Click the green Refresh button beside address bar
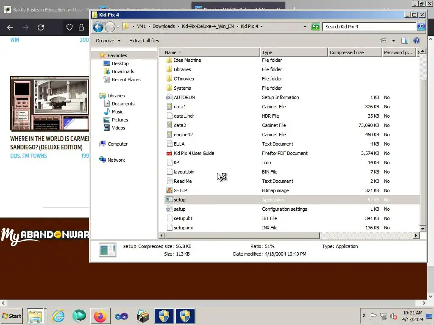 315,27
